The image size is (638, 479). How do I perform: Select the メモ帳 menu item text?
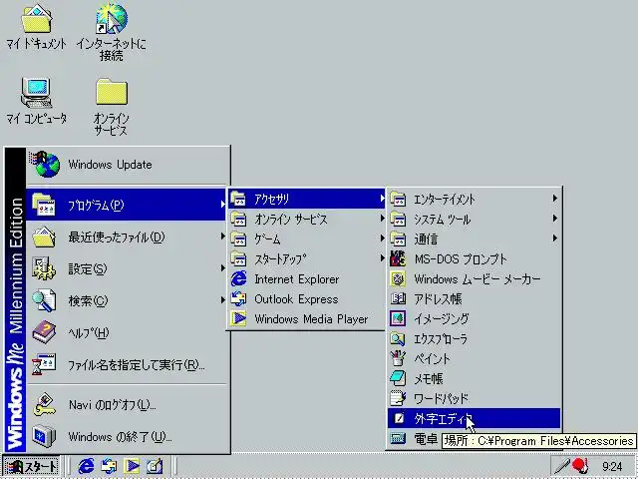click(x=429, y=379)
